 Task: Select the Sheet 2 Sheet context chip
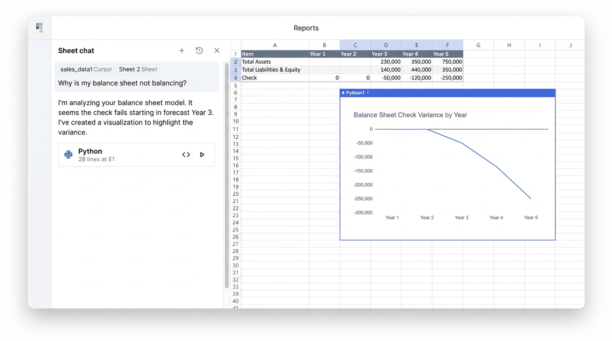coord(138,69)
